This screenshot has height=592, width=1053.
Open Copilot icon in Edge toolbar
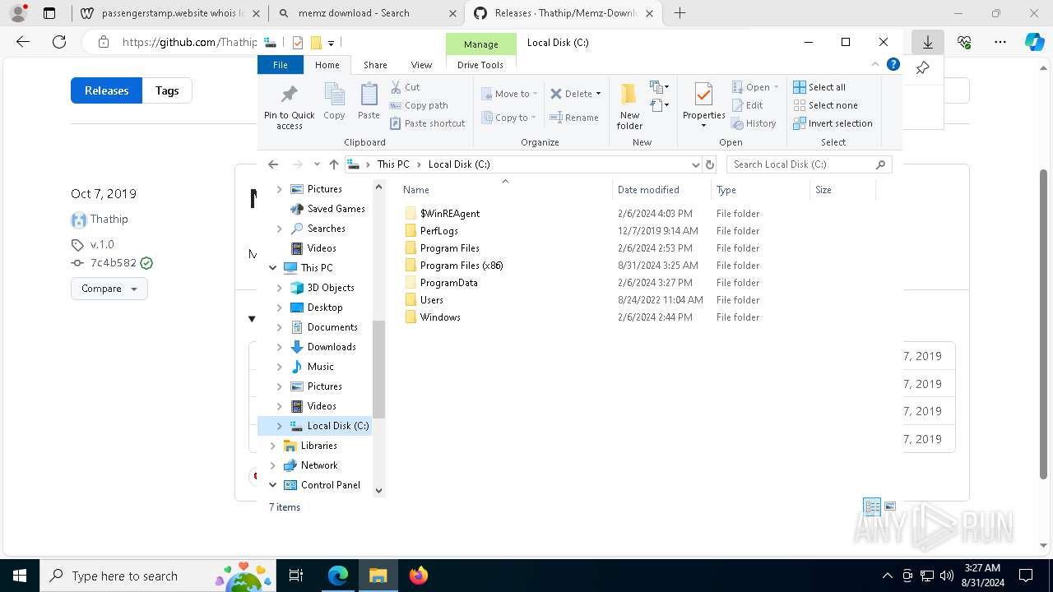click(x=1034, y=42)
